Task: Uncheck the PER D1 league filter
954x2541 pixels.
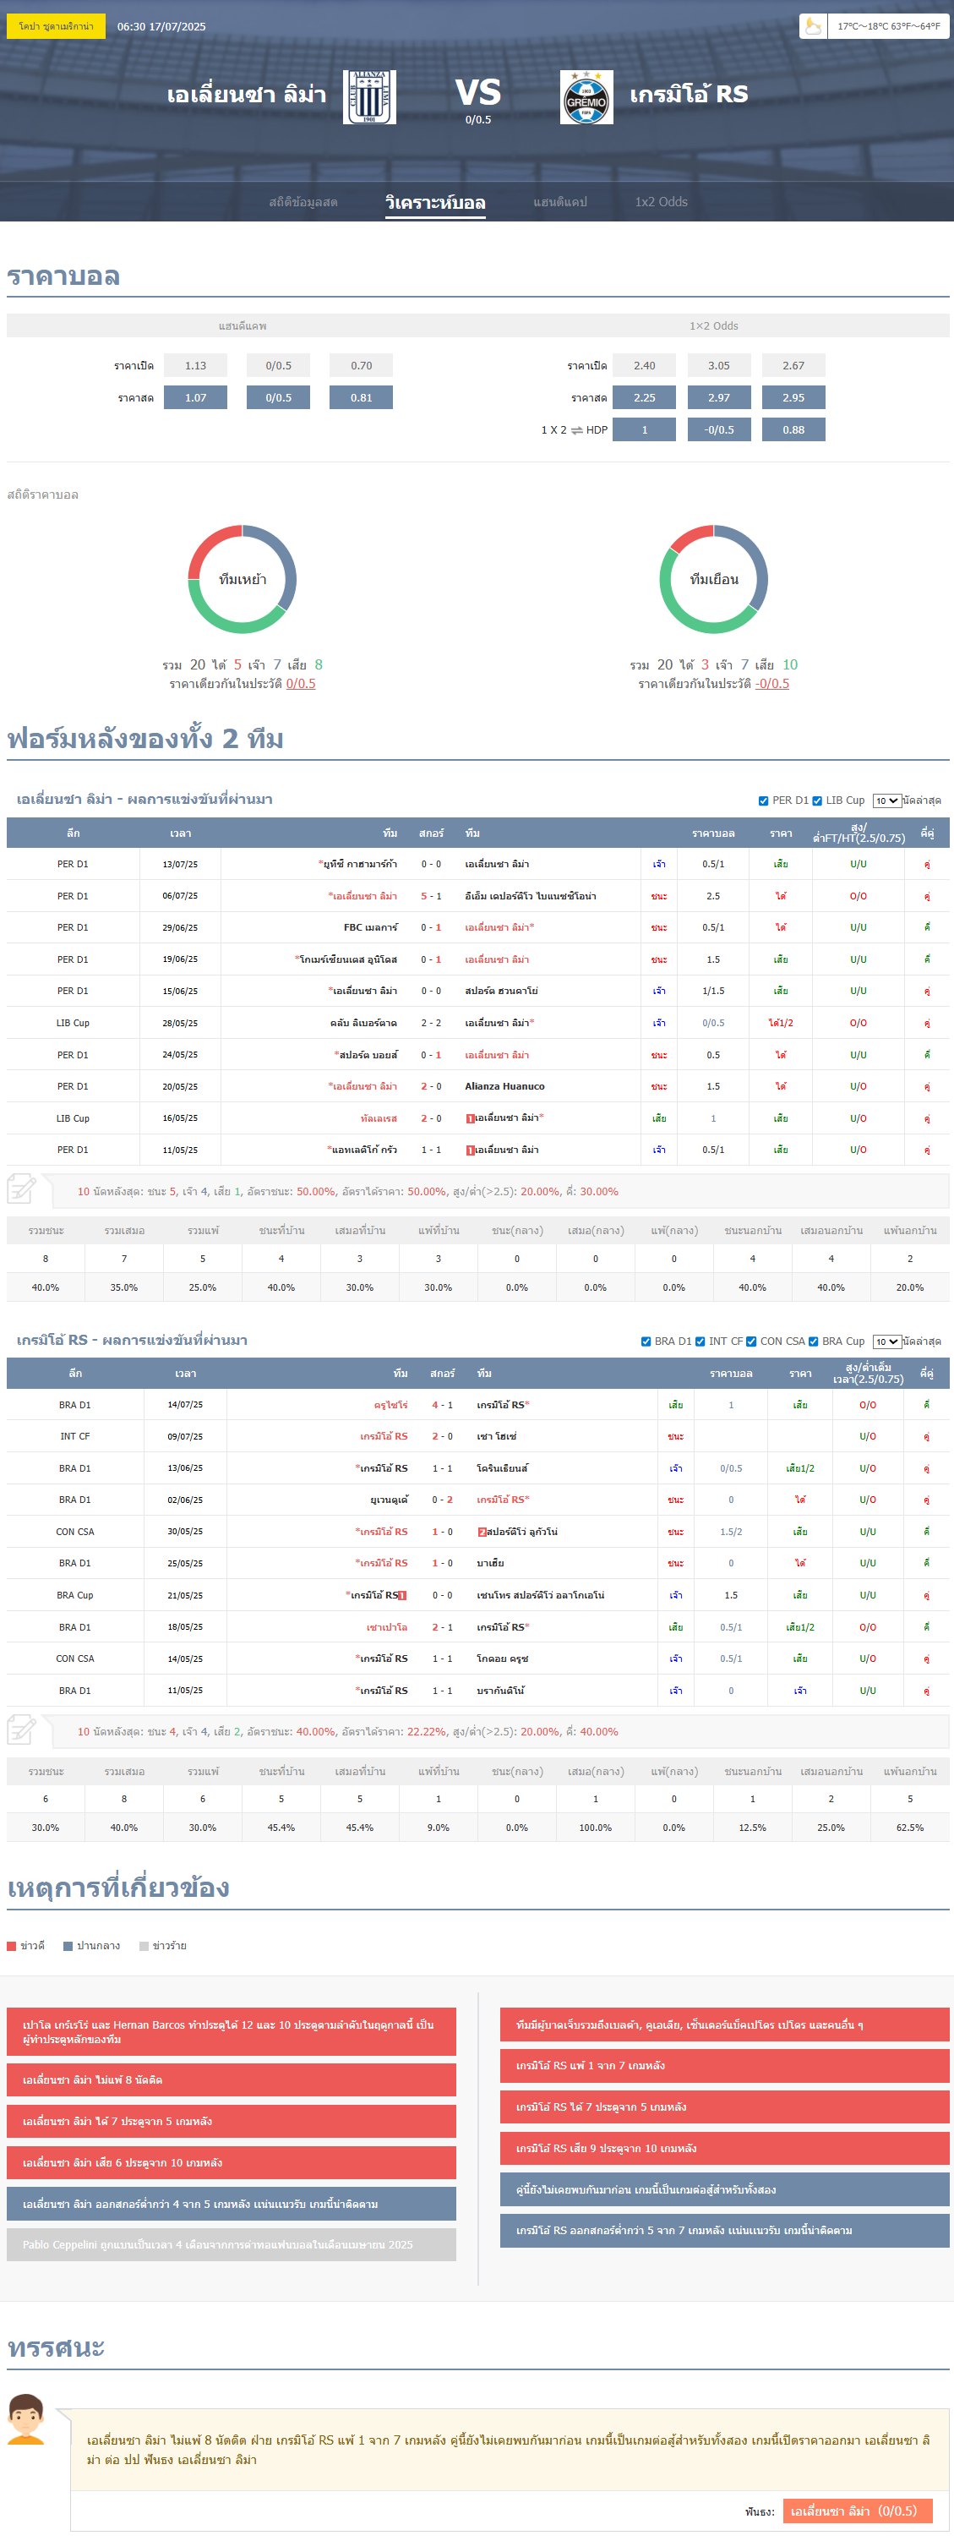Action: pyautogui.click(x=764, y=801)
